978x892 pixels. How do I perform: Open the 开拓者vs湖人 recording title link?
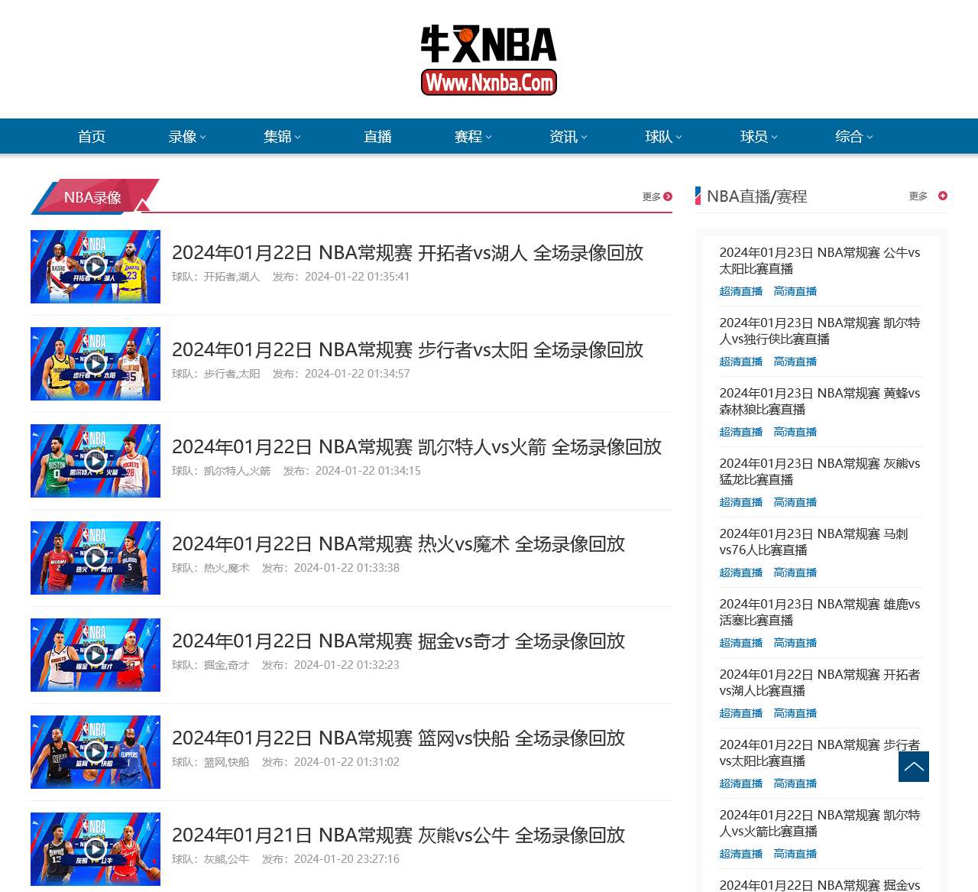pyautogui.click(x=408, y=252)
